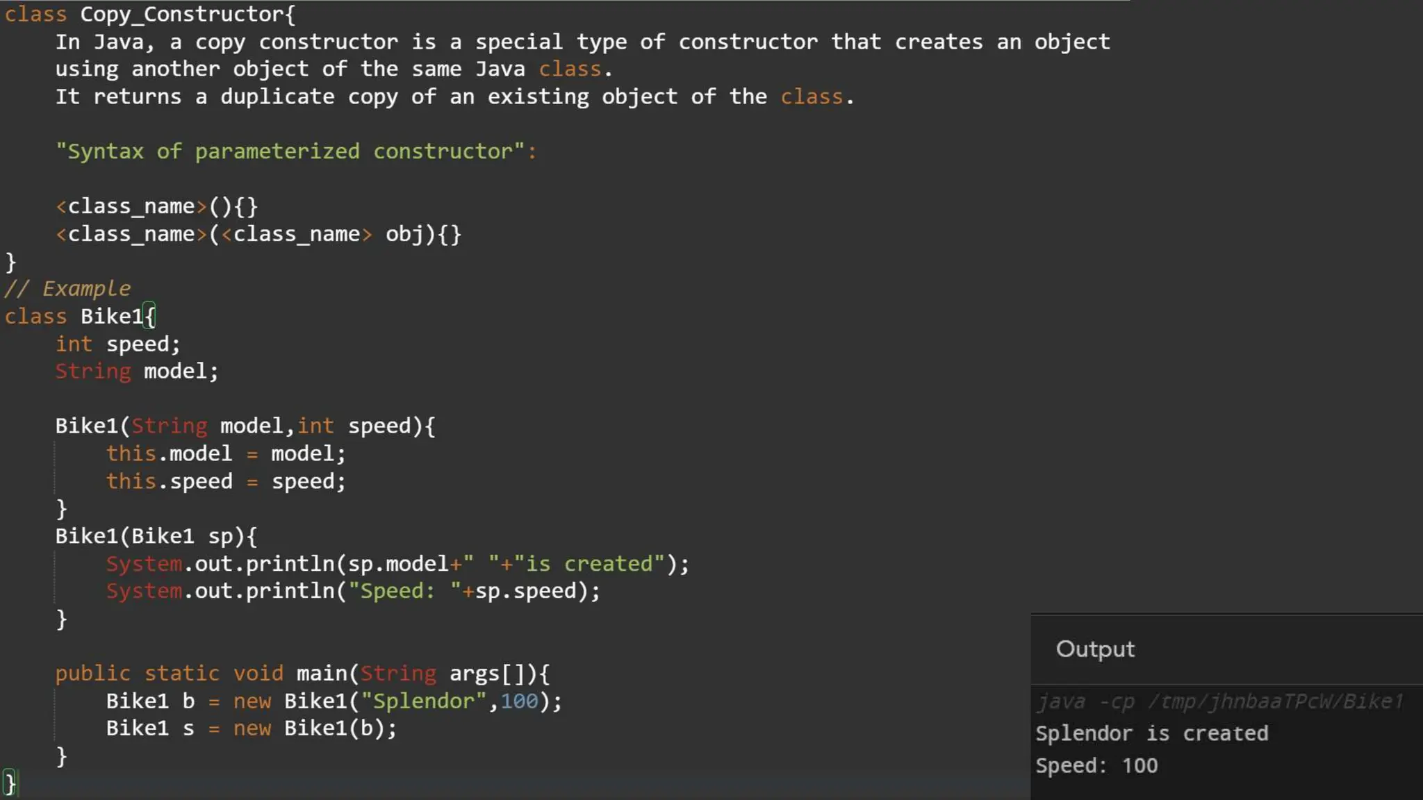Click the 'Splendor is created' output line
1423x800 pixels.
pyautogui.click(x=1151, y=733)
